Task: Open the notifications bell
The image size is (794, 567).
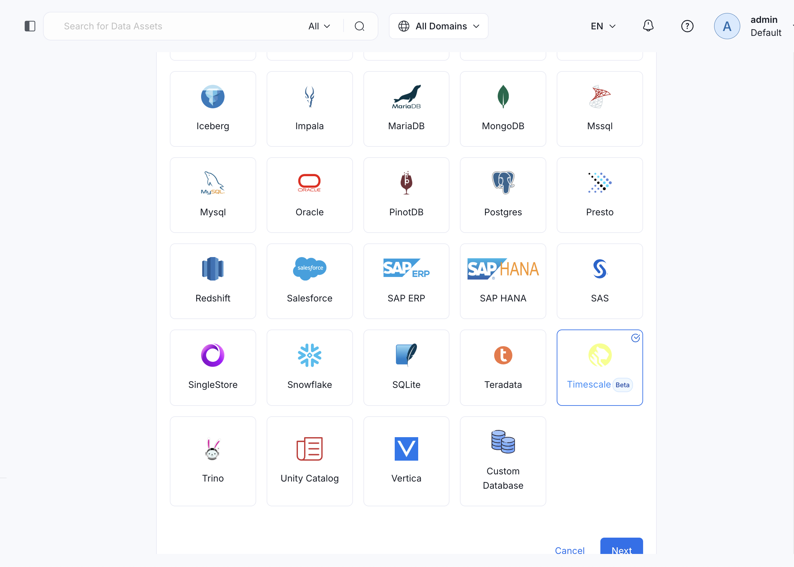Action: point(648,26)
